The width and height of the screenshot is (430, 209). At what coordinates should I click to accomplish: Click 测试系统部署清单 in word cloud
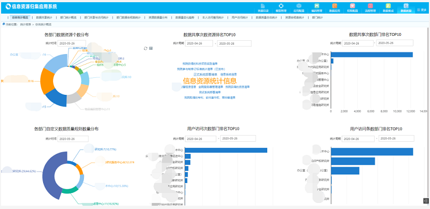(x=210, y=92)
